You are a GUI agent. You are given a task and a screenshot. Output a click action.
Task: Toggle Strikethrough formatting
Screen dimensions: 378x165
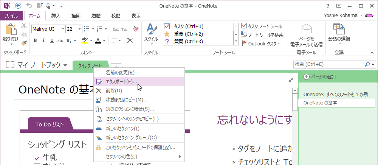(60, 40)
